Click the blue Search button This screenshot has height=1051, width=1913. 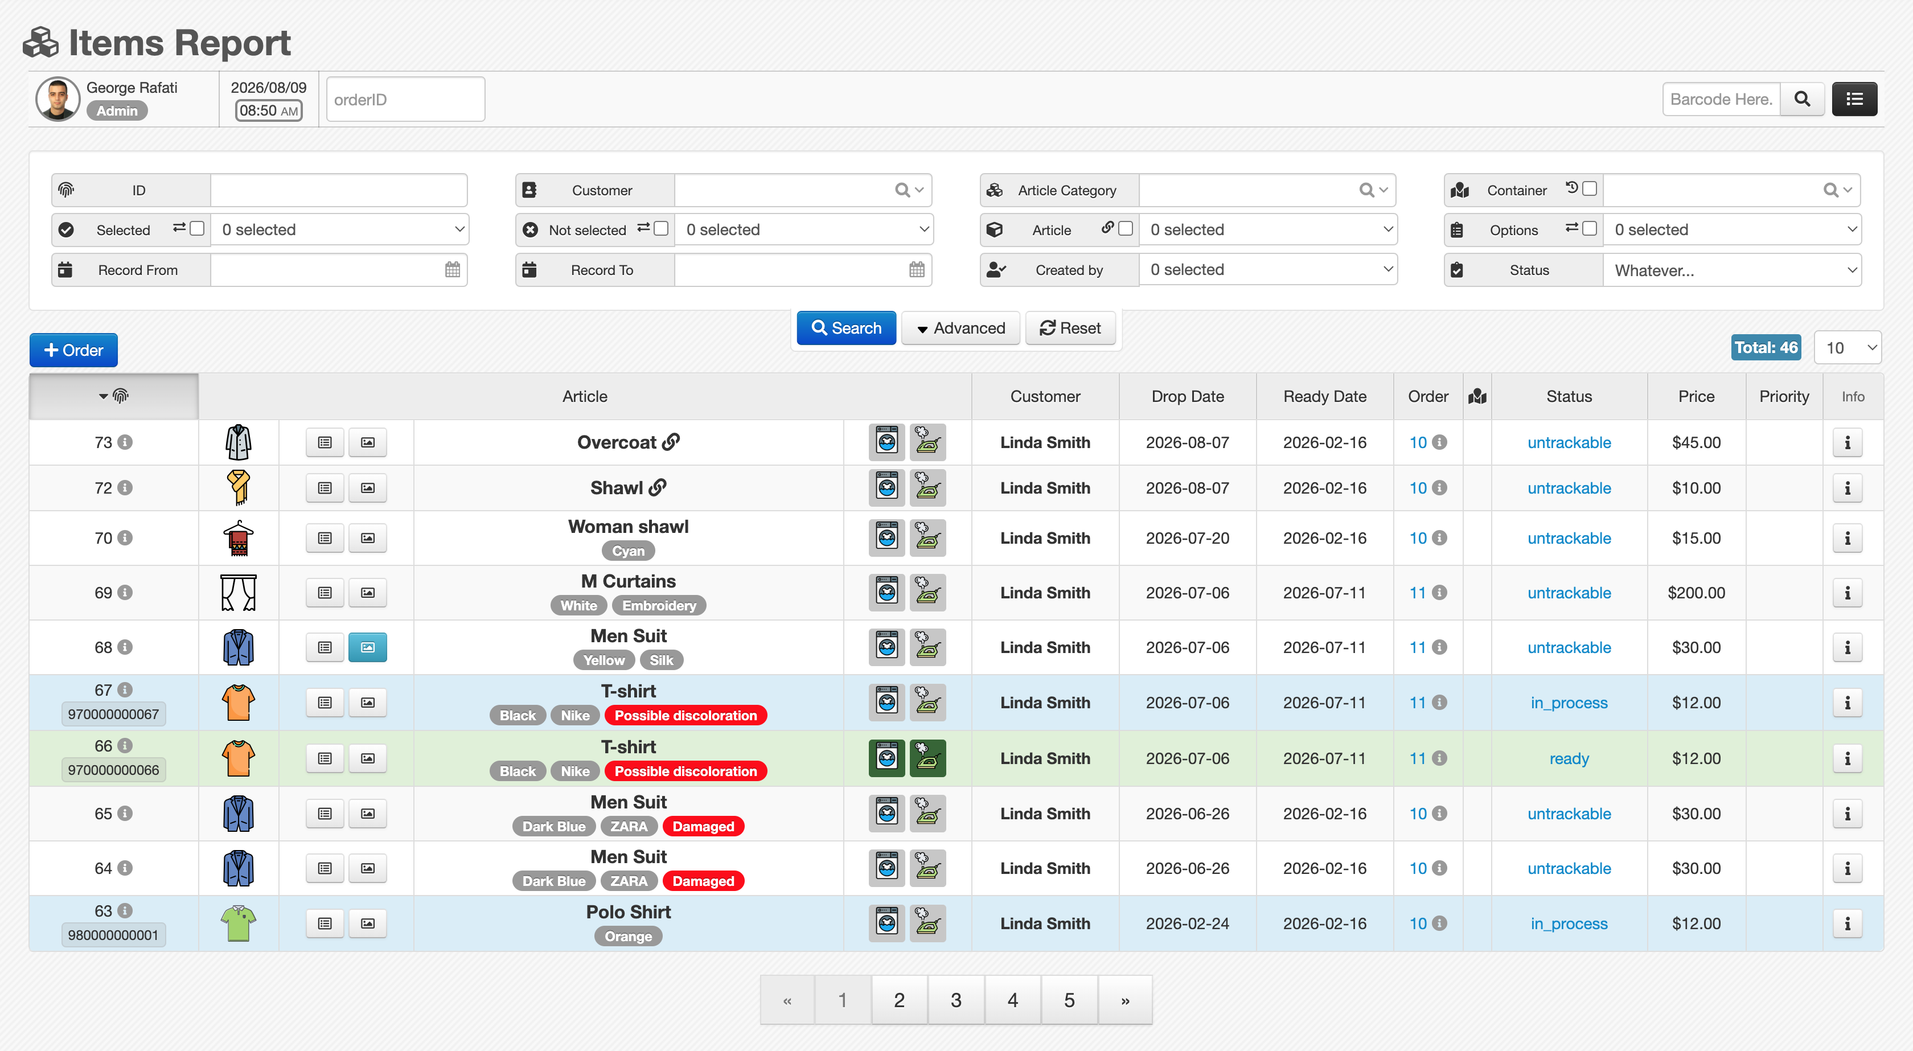coord(846,329)
